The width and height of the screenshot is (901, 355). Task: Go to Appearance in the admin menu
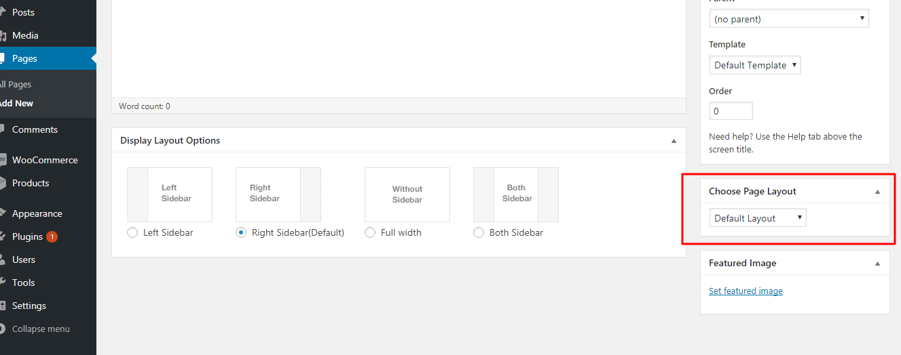[37, 213]
